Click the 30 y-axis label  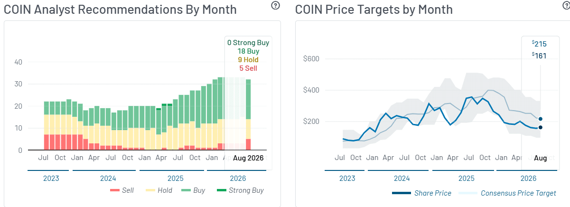pyautogui.click(x=19, y=84)
